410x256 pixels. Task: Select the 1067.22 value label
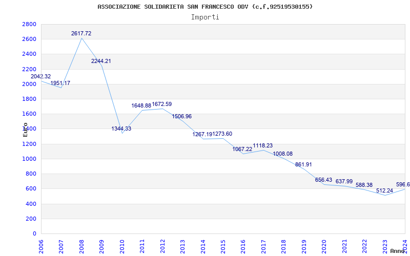[242, 149]
